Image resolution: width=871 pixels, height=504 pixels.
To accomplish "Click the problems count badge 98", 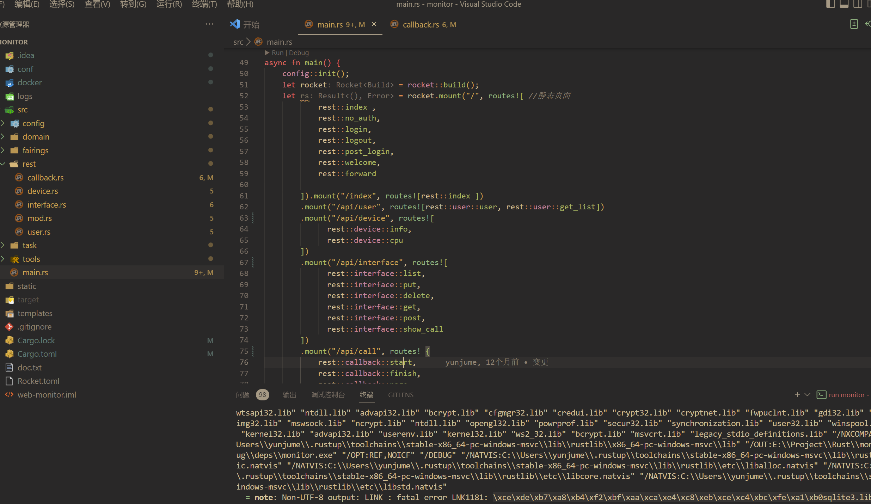I will click(262, 395).
